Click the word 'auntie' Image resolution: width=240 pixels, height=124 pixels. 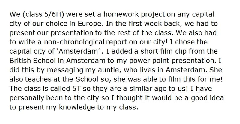(x=110, y=70)
